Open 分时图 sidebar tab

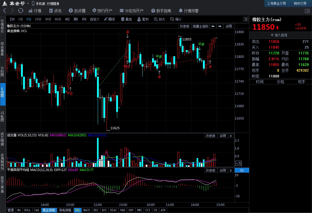2,71
